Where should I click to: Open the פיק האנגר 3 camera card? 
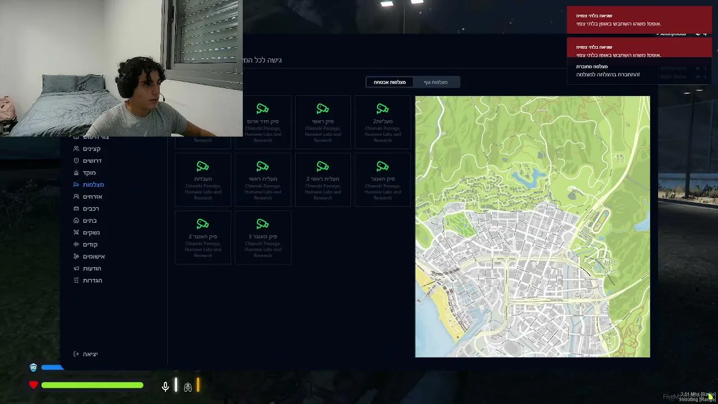pos(263,237)
